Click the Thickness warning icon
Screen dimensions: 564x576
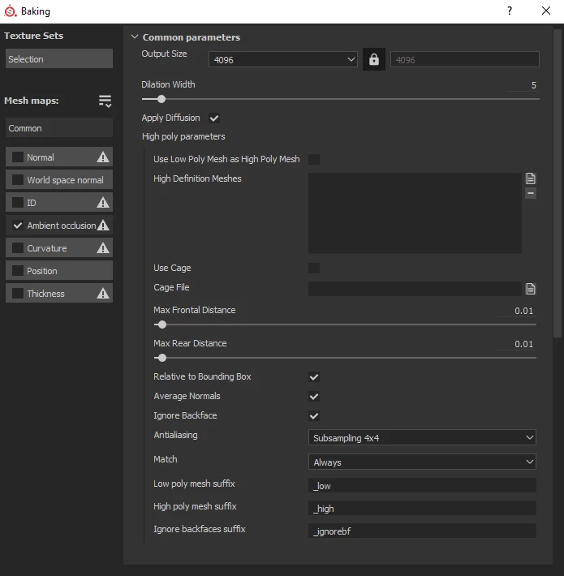103,293
